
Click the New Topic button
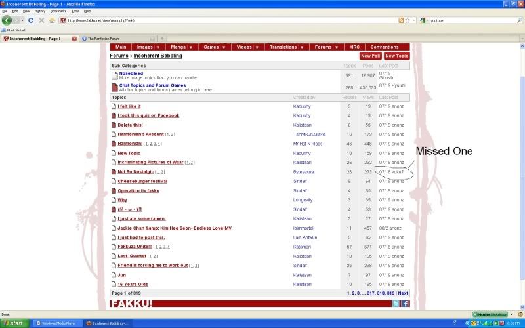pos(397,56)
